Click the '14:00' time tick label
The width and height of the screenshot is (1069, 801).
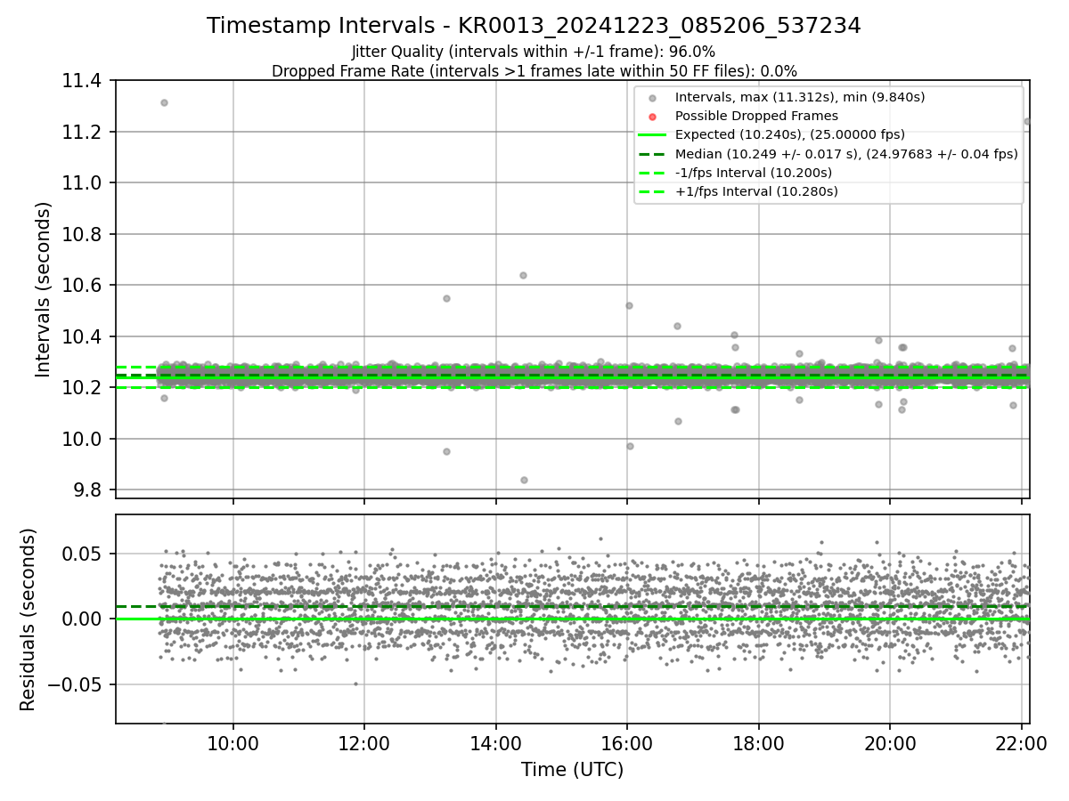[x=496, y=745]
